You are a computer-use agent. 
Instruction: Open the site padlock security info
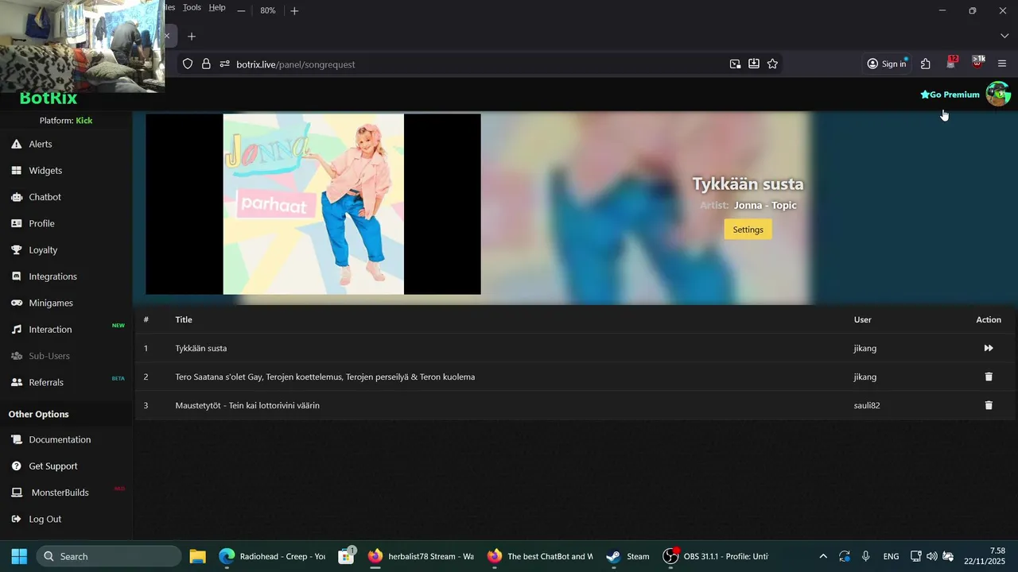206,64
